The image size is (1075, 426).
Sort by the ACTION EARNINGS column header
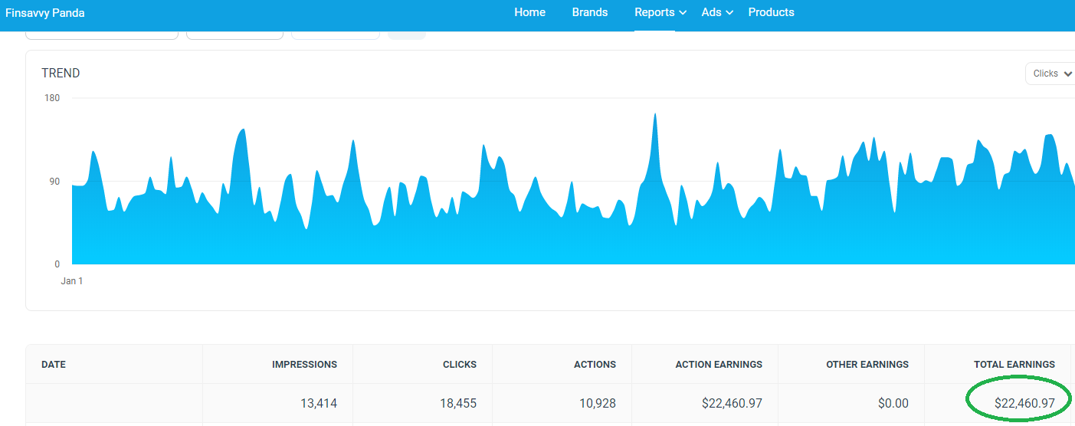pyautogui.click(x=718, y=365)
